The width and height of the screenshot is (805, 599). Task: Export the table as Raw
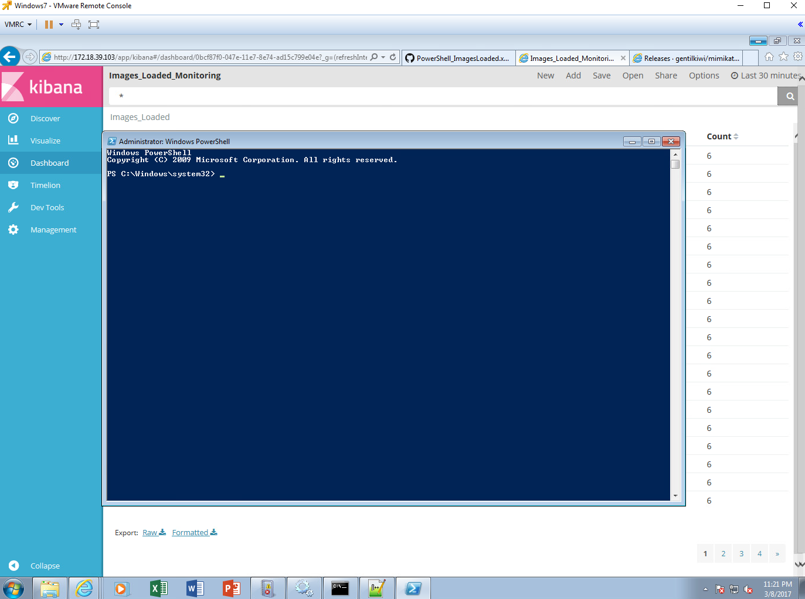tap(154, 532)
